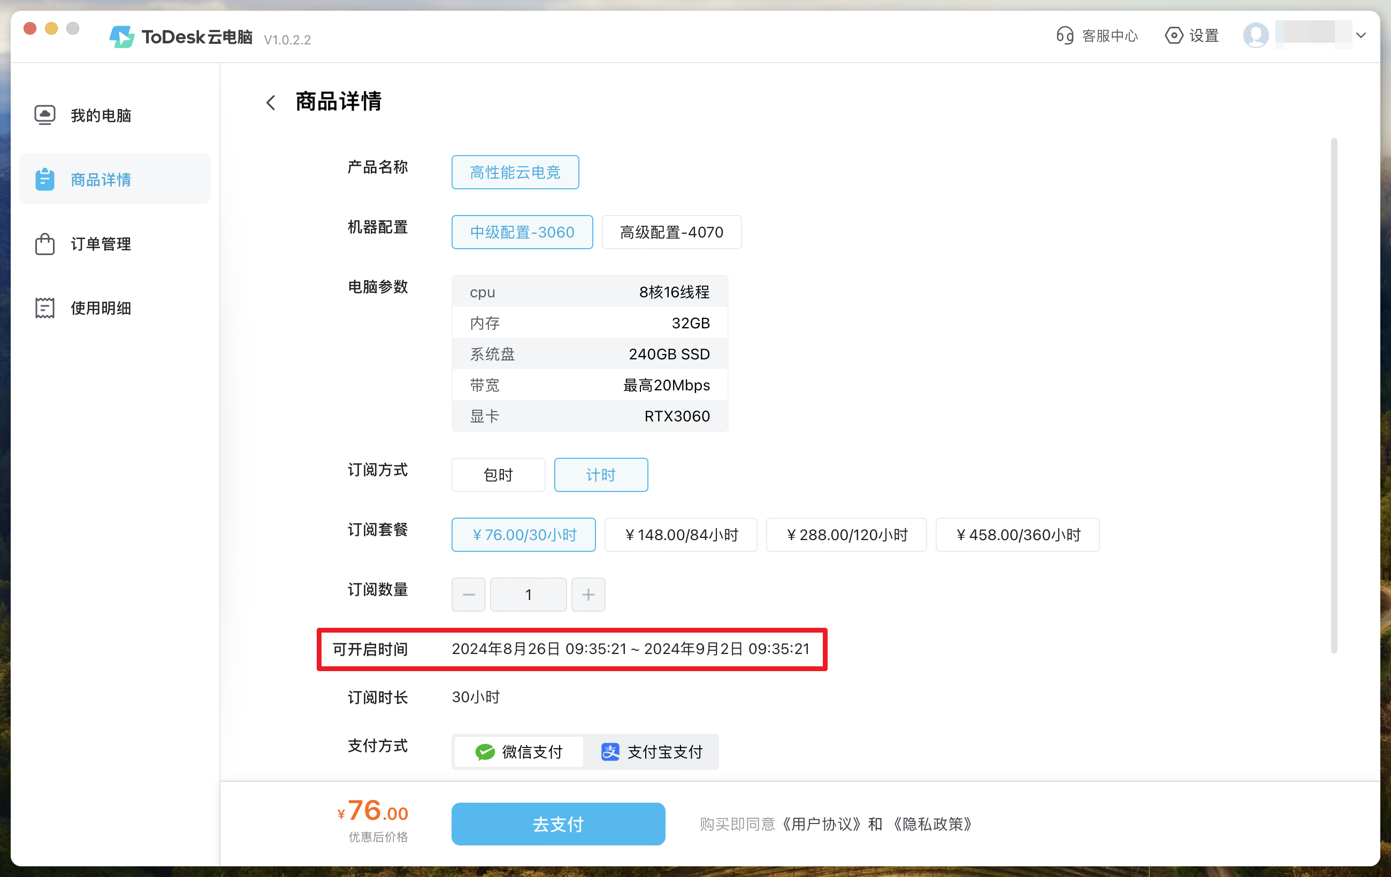Screen dimensions: 1391x877
Task: Select the ¥76.00/30小时 plan
Action: coord(523,535)
